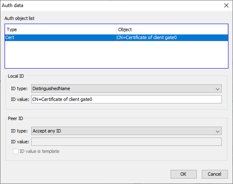Close the Auth data dialog
233x184 pixels.
tap(226, 5)
